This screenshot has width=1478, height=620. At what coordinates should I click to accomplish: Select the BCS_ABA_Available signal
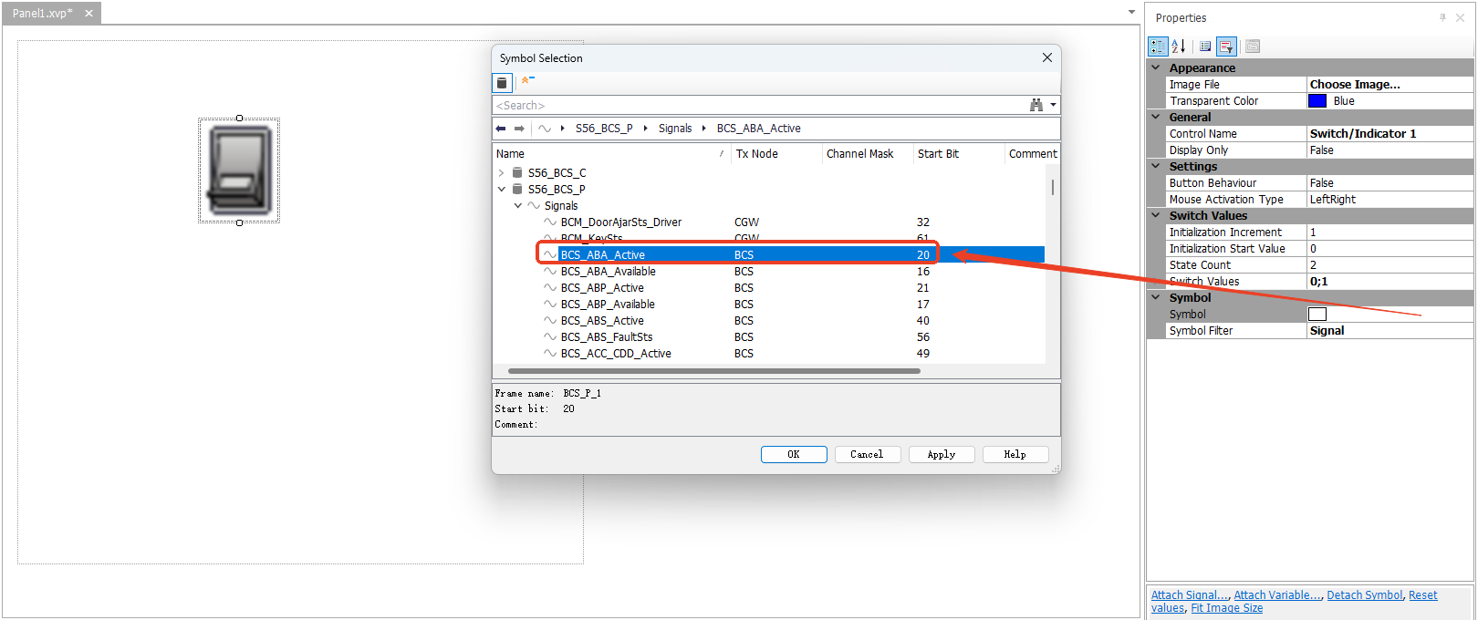608,271
